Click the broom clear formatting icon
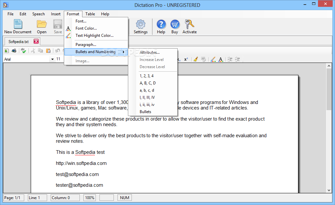Screen dimensions: 335x205 (196, 59)
